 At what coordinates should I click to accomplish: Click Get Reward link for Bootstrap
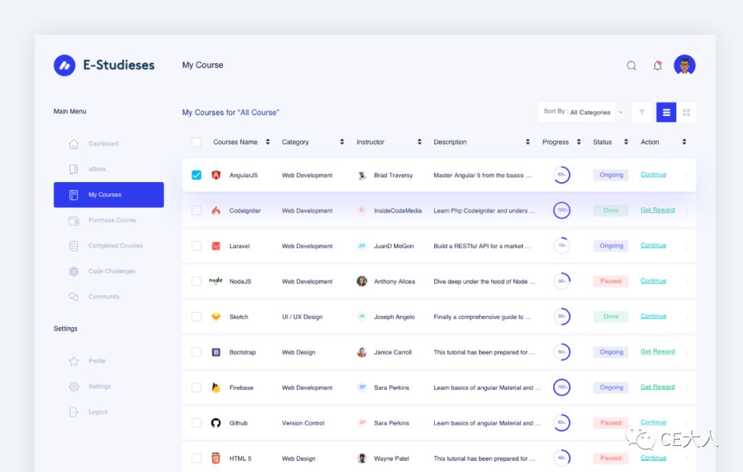(x=658, y=352)
